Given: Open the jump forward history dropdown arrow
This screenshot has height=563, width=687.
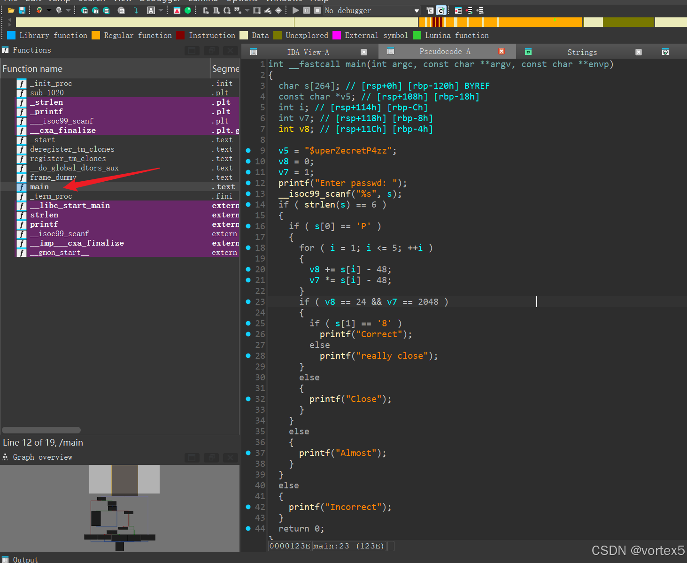Looking at the screenshot, I should tap(68, 10).
